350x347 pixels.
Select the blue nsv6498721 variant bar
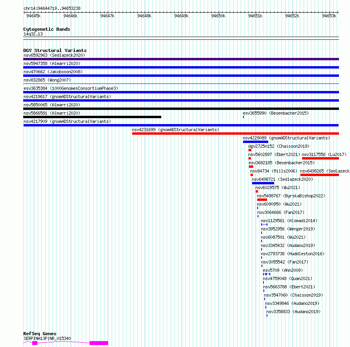[263, 183]
